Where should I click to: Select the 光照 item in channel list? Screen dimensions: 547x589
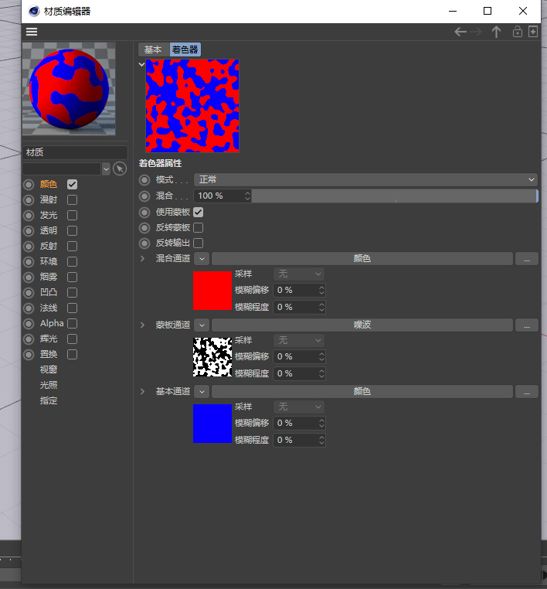[x=49, y=385]
